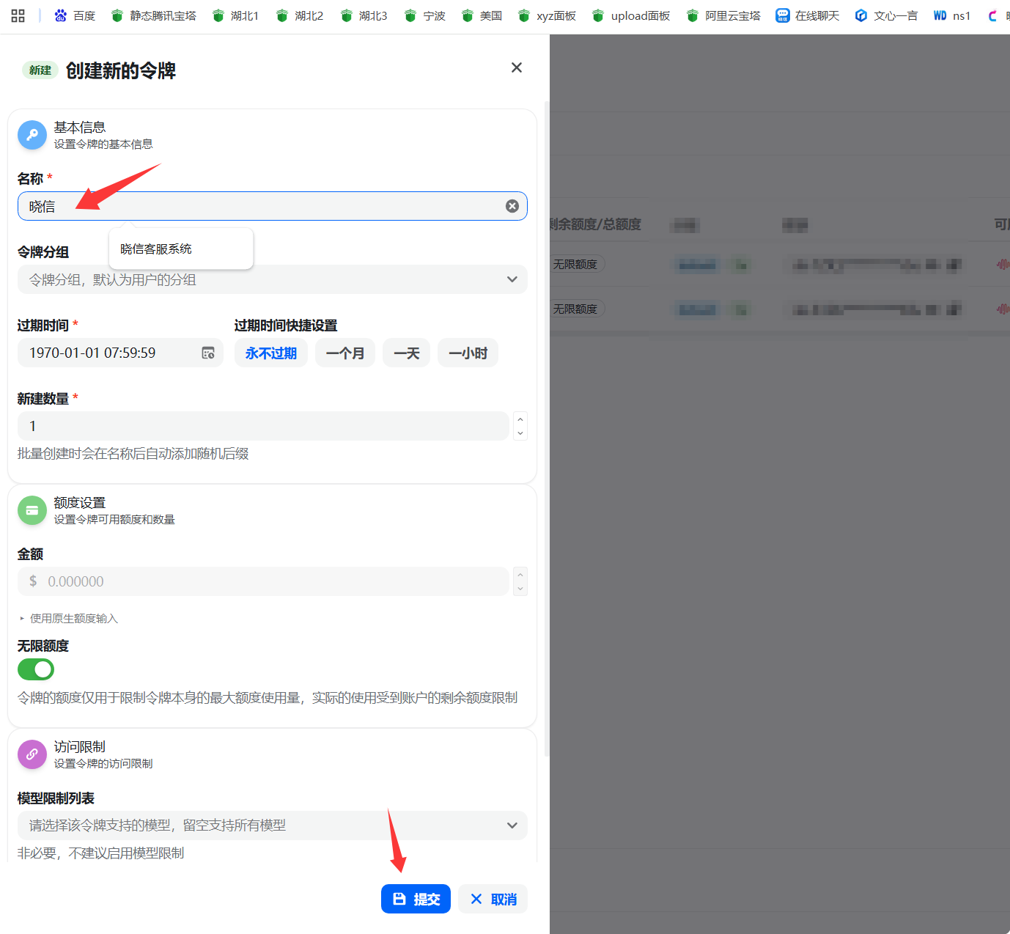This screenshot has width=1010, height=934.
Task: Focus the 名称 input containing 晓信
Action: [x=273, y=206]
